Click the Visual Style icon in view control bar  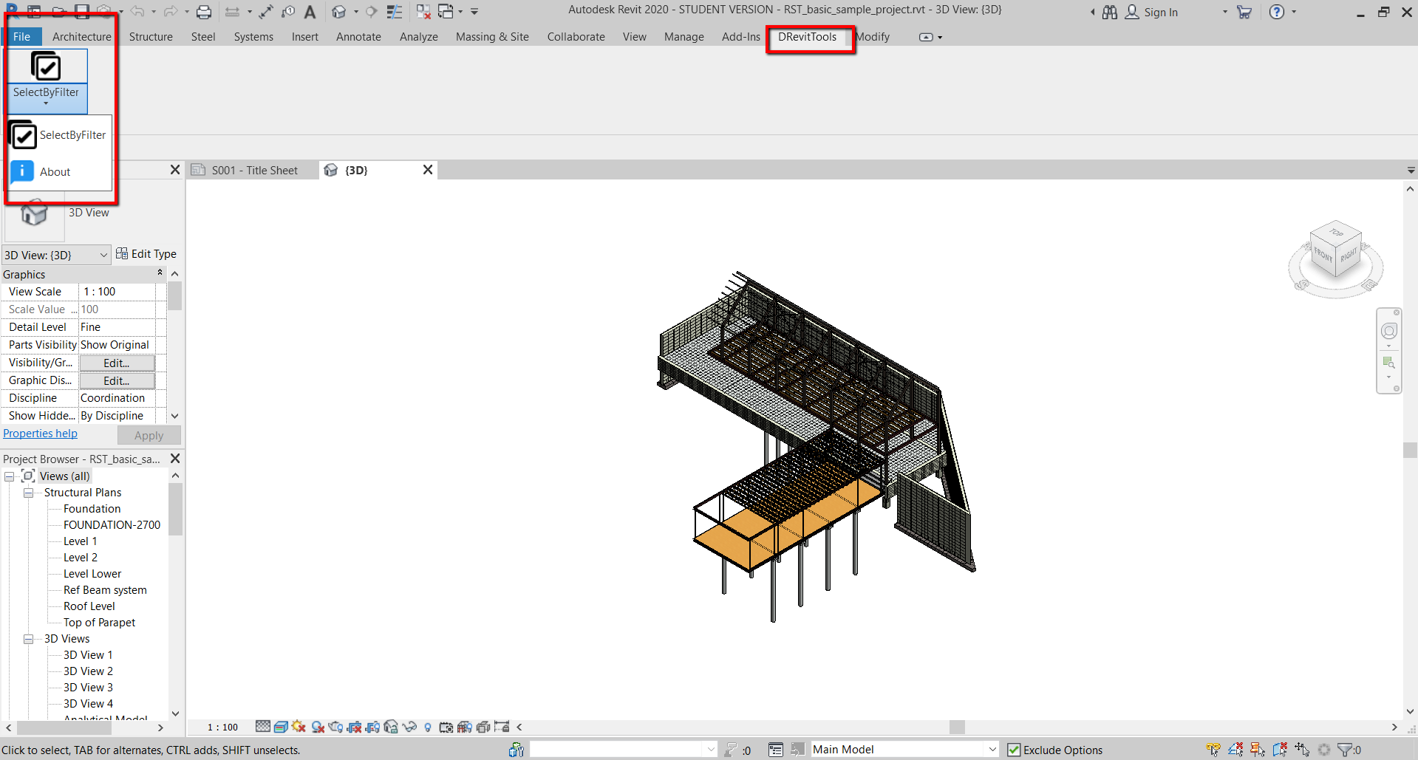[281, 727]
